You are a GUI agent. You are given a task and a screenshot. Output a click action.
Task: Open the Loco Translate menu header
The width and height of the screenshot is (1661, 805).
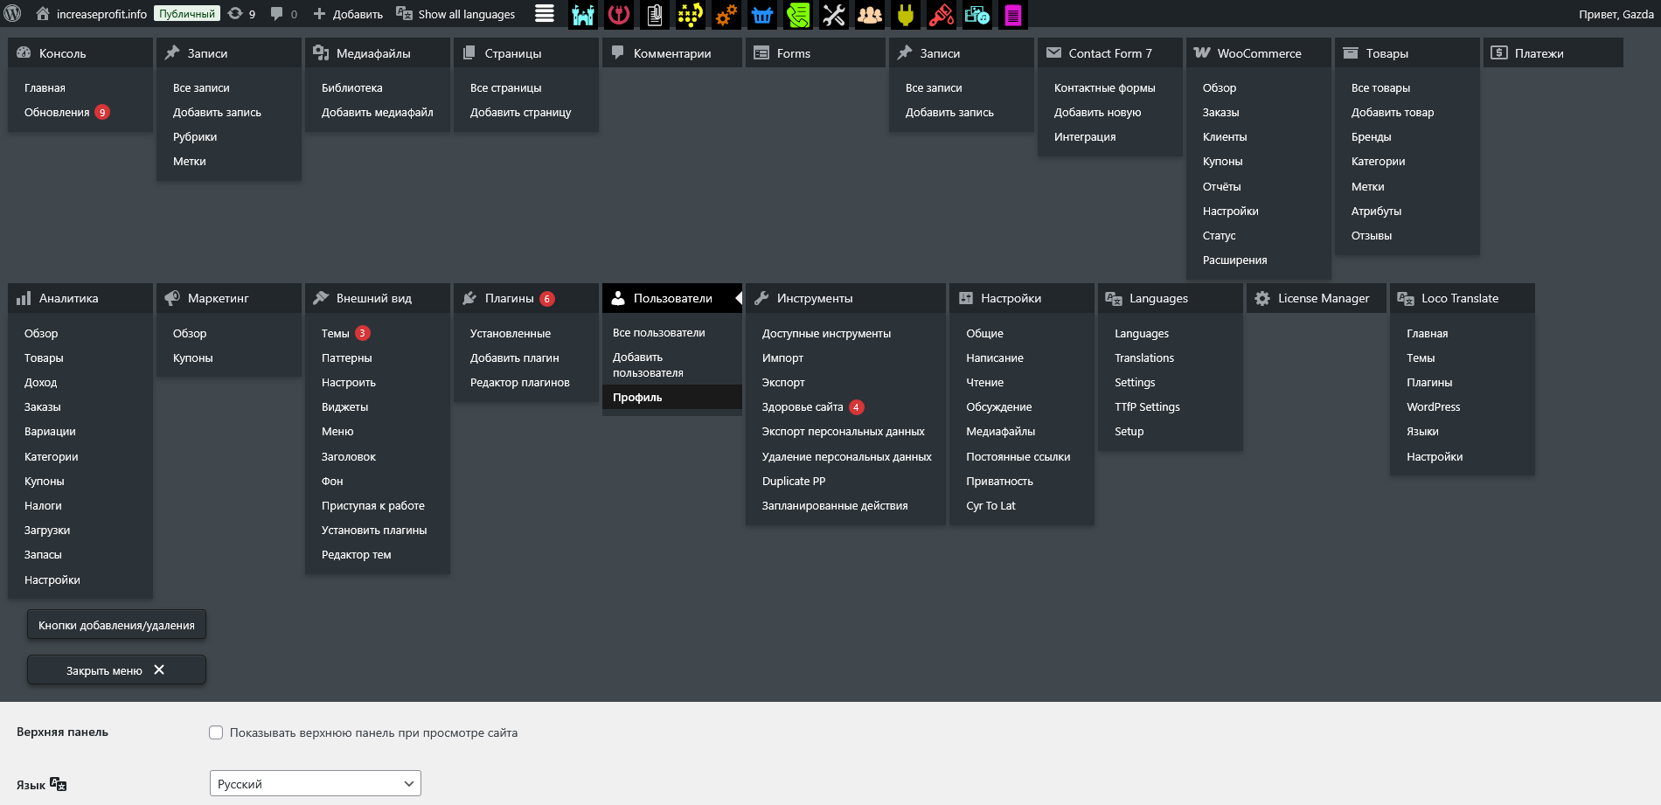(x=1463, y=298)
